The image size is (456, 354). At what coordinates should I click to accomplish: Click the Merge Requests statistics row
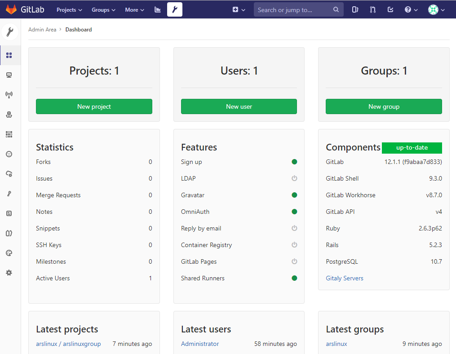click(x=94, y=195)
